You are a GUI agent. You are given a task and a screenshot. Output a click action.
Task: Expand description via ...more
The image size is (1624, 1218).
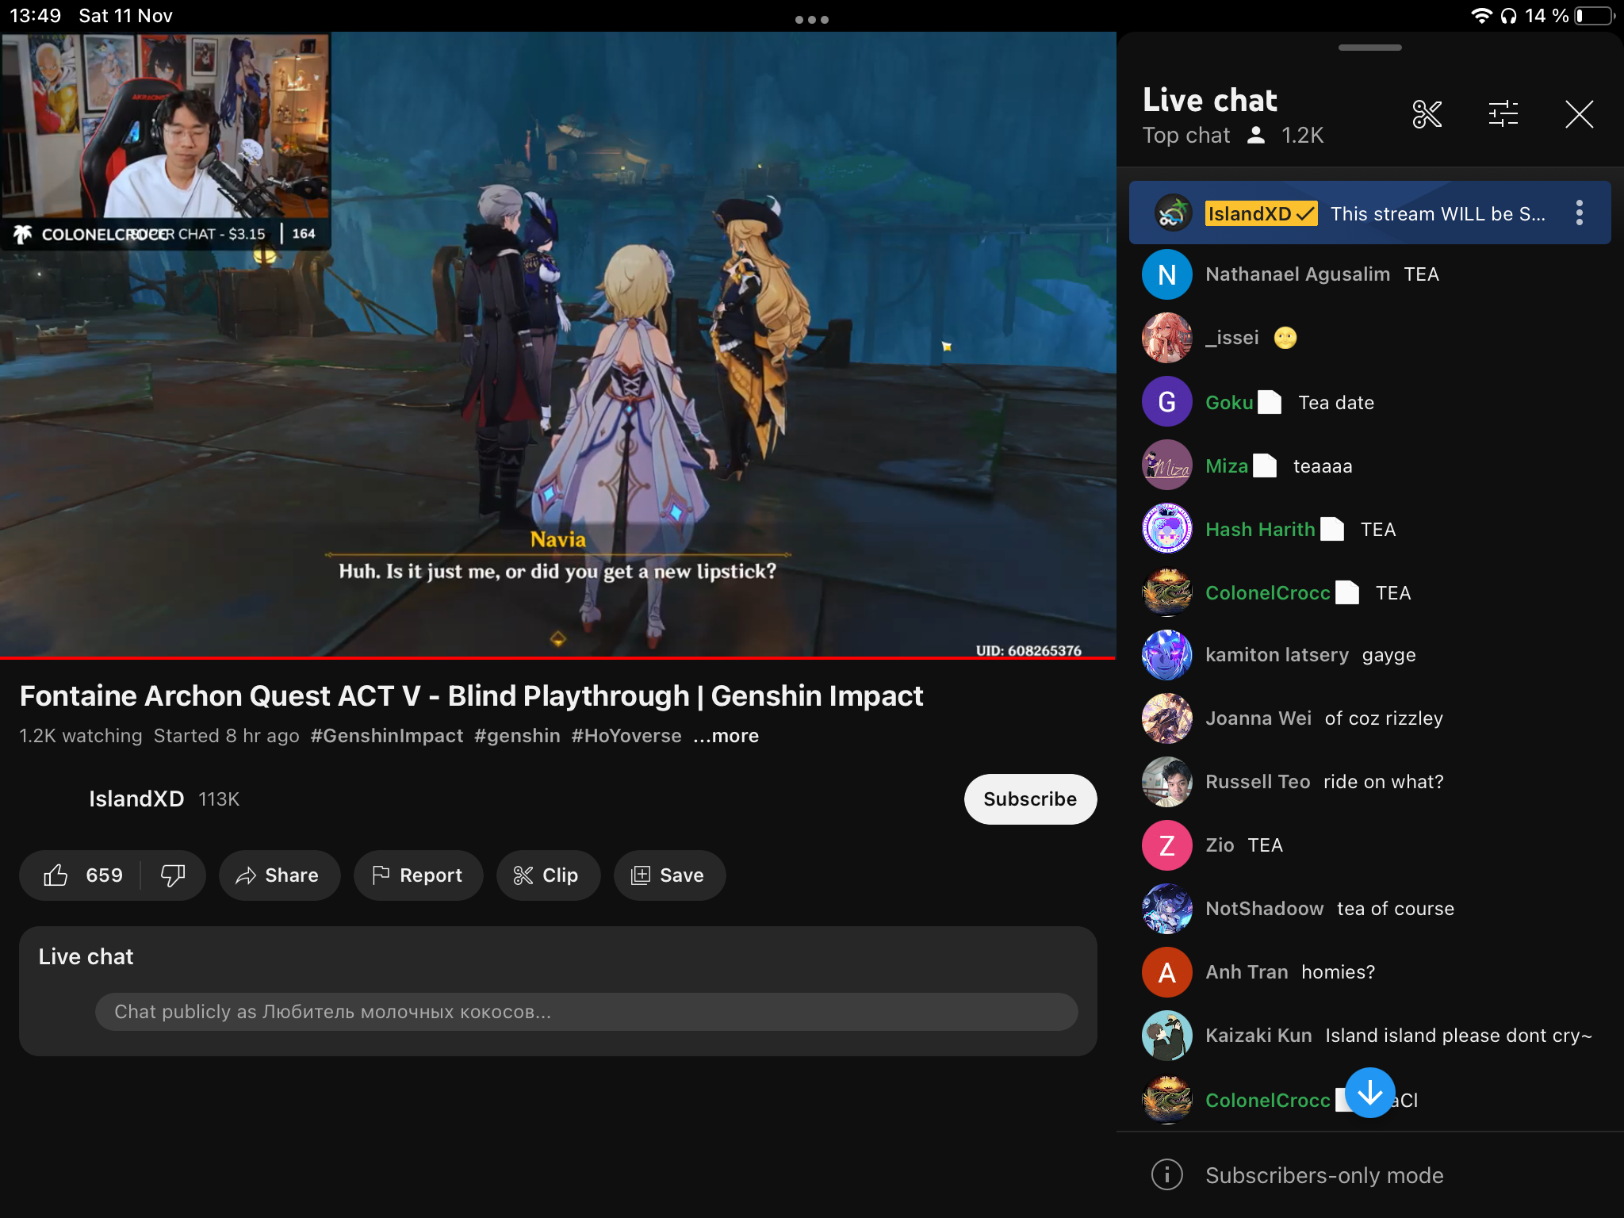726,736
